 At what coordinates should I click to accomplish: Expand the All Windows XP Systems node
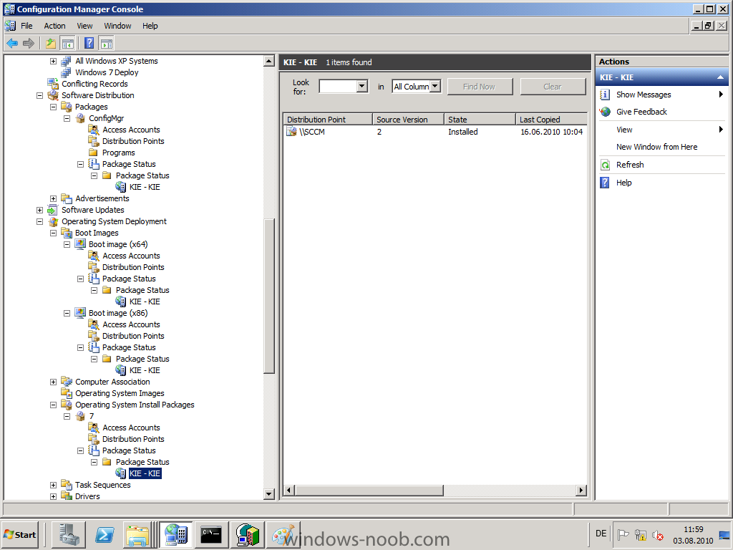(x=53, y=62)
